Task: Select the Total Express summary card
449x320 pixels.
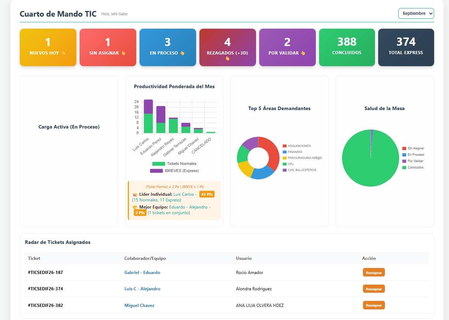Action: 406,47
